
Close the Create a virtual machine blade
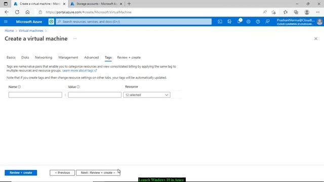click(316, 38)
